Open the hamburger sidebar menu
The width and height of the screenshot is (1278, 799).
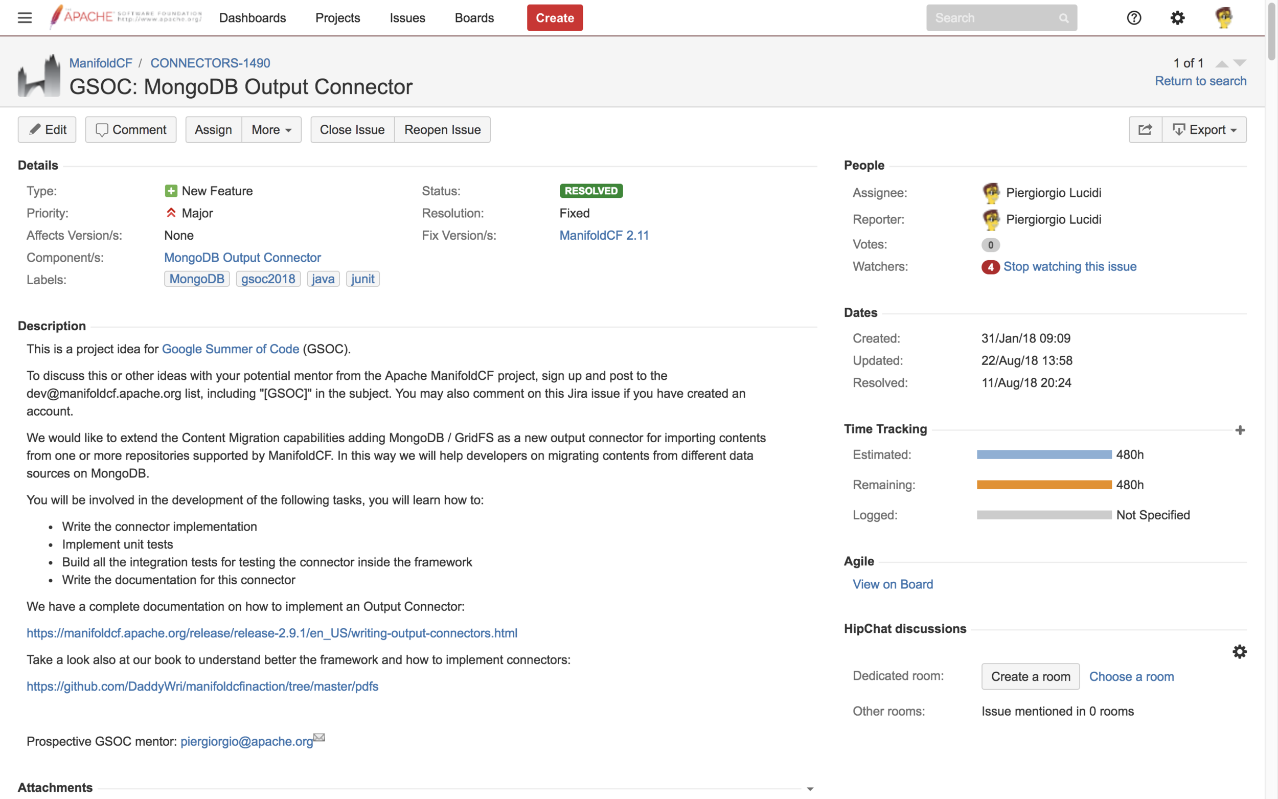tap(25, 18)
